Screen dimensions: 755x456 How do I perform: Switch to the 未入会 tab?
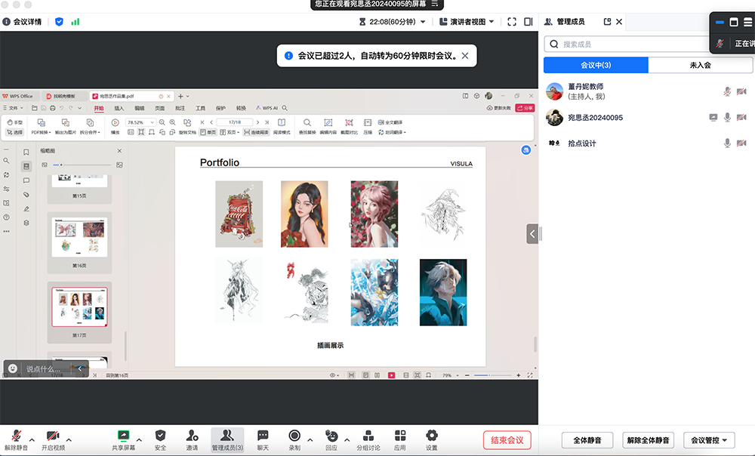[700, 66]
